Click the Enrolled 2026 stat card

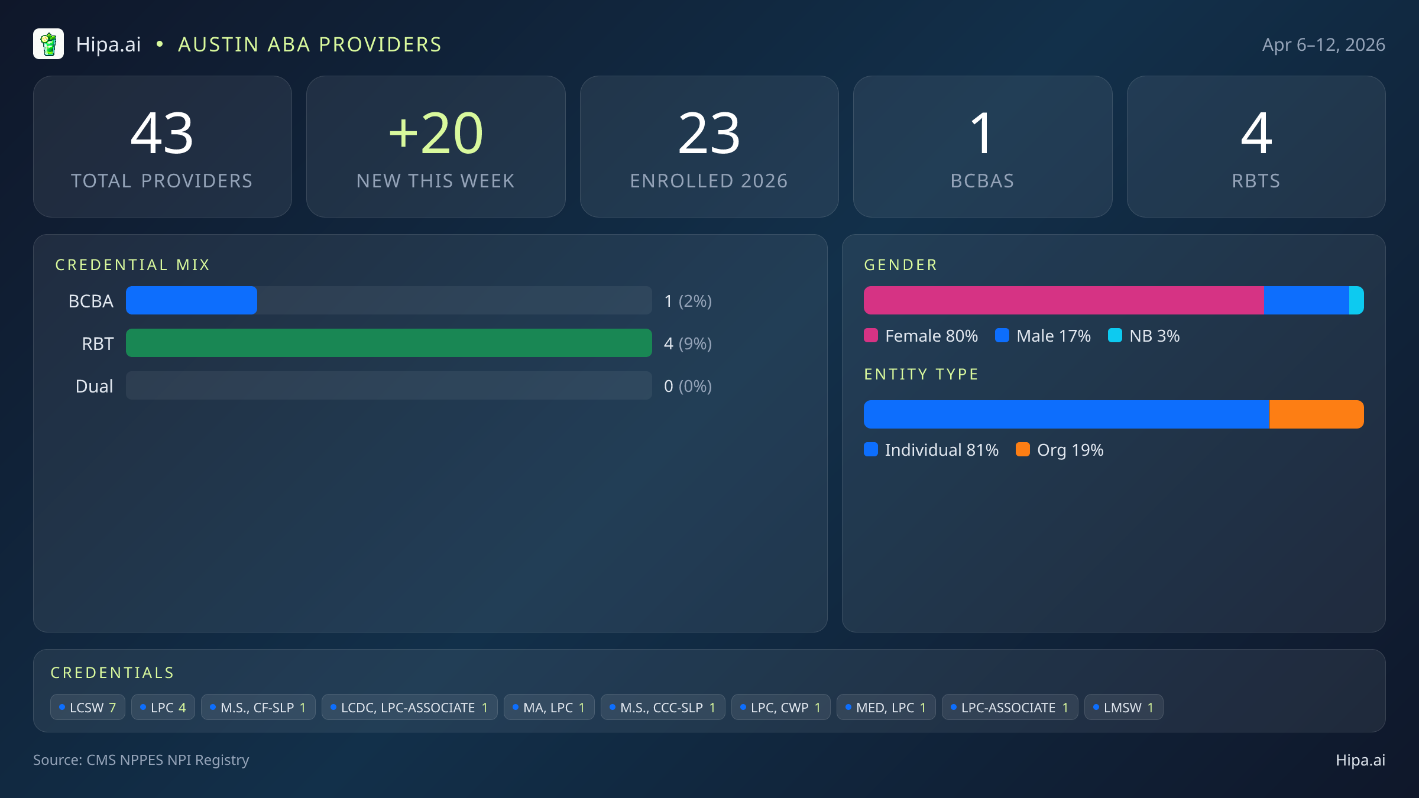709,147
